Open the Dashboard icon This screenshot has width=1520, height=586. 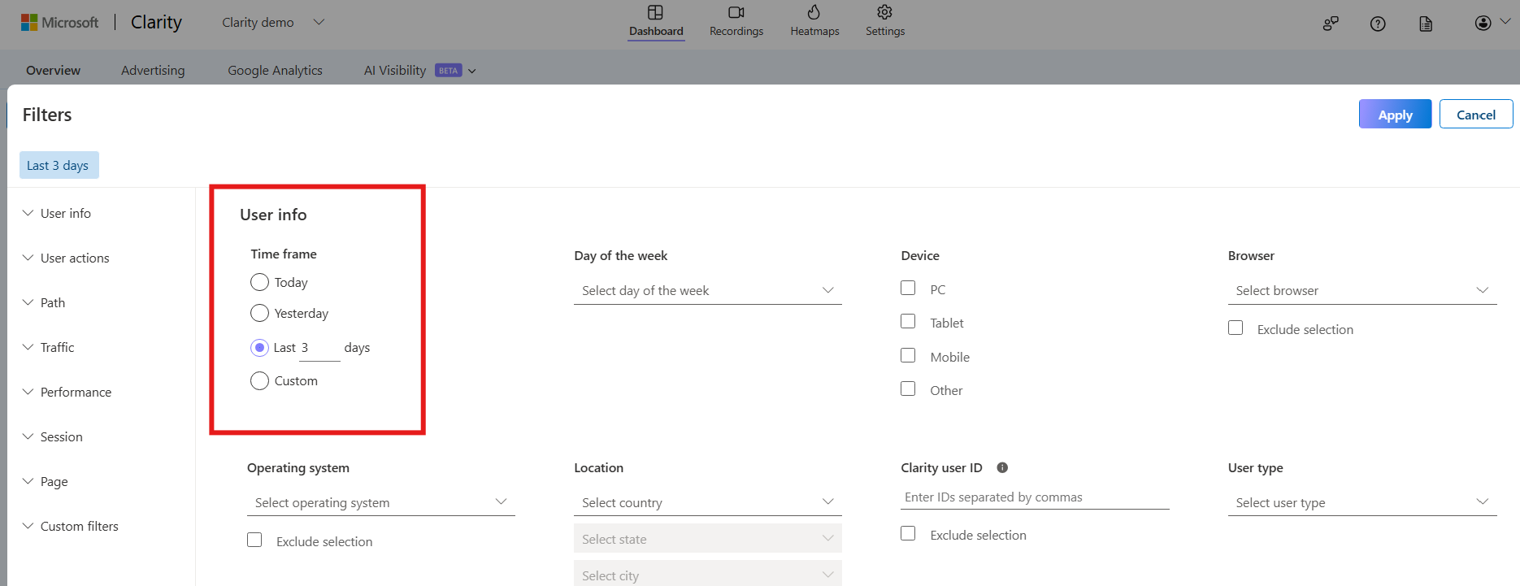(x=655, y=12)
